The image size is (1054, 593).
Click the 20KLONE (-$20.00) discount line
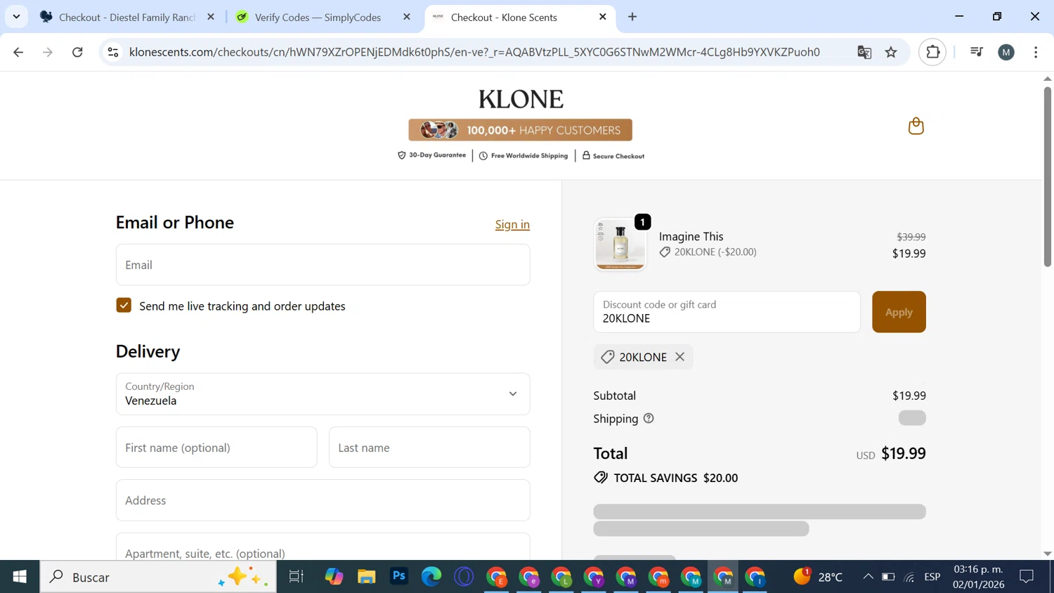[715, 252]
